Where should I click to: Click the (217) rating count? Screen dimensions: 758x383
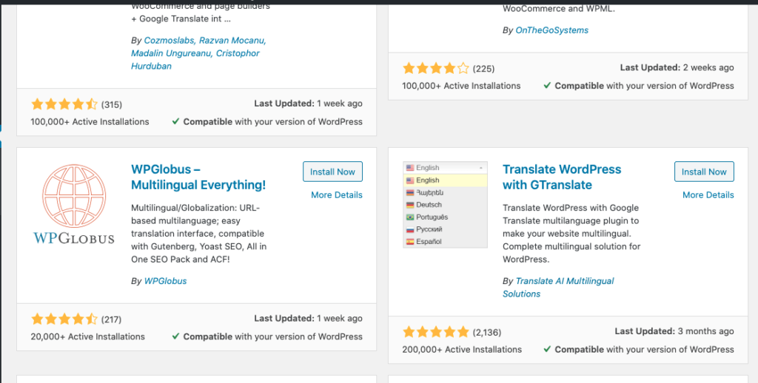111,319
